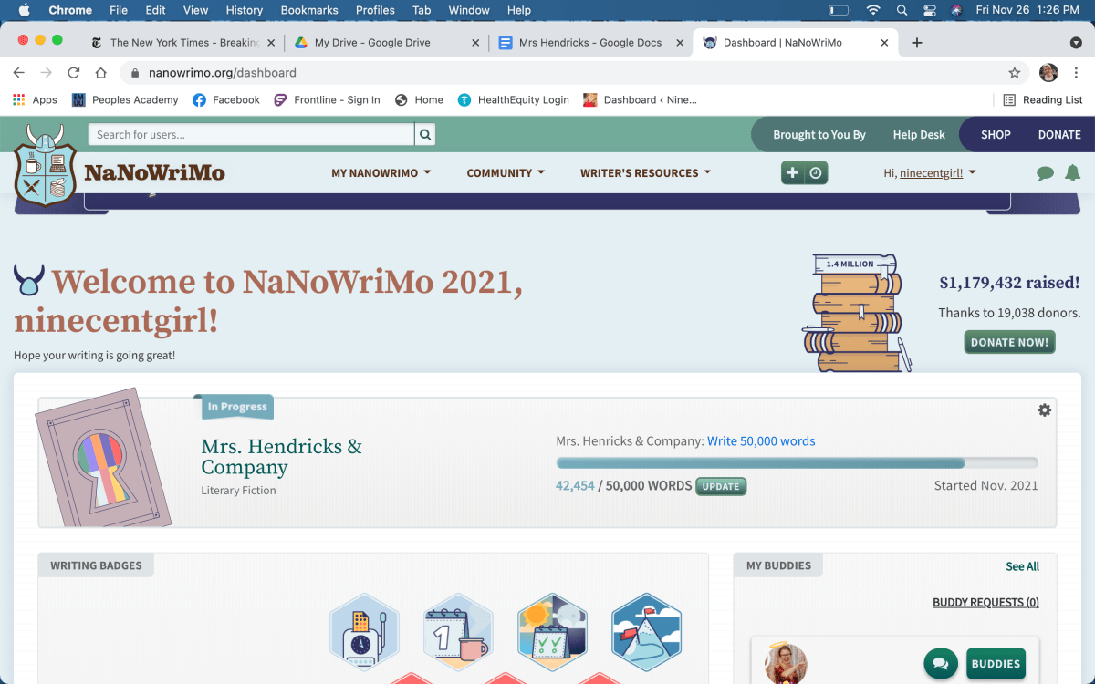Click the plus icon to add project
This screenshot has width=1095, height=684.
pos(792,173)
